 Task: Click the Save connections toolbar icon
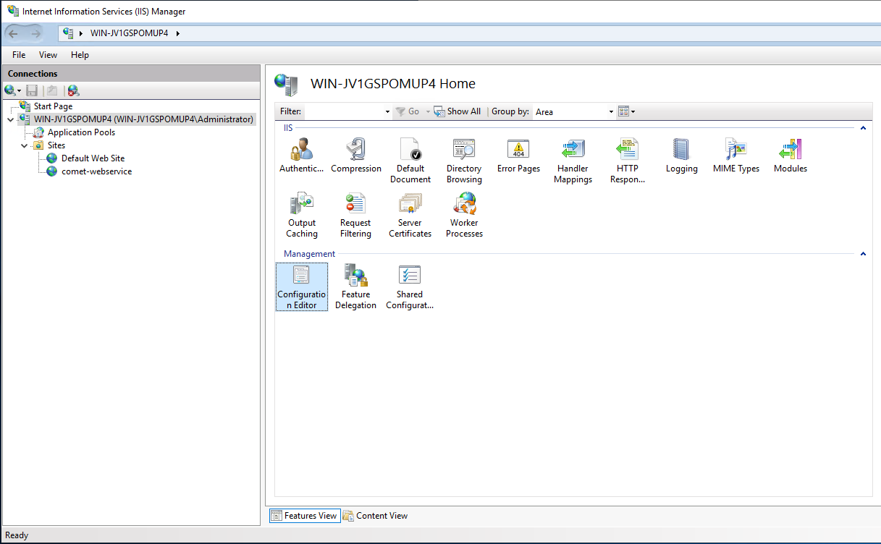click(32, 90)
